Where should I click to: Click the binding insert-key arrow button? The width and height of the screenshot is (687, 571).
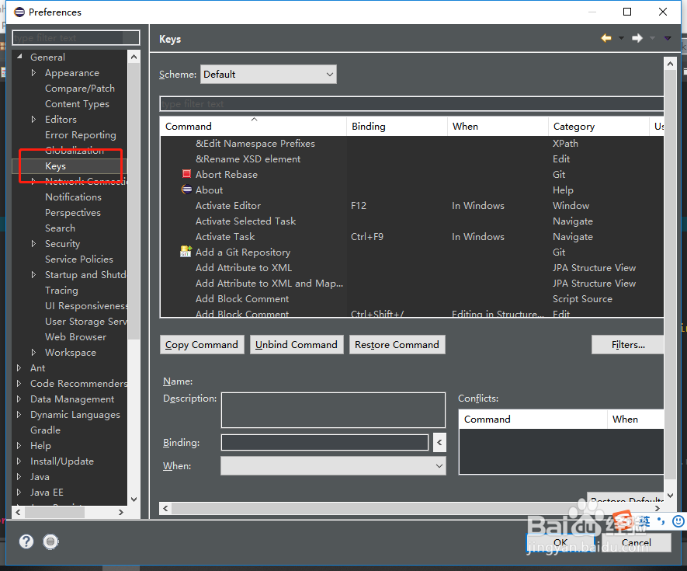[439, 443]
